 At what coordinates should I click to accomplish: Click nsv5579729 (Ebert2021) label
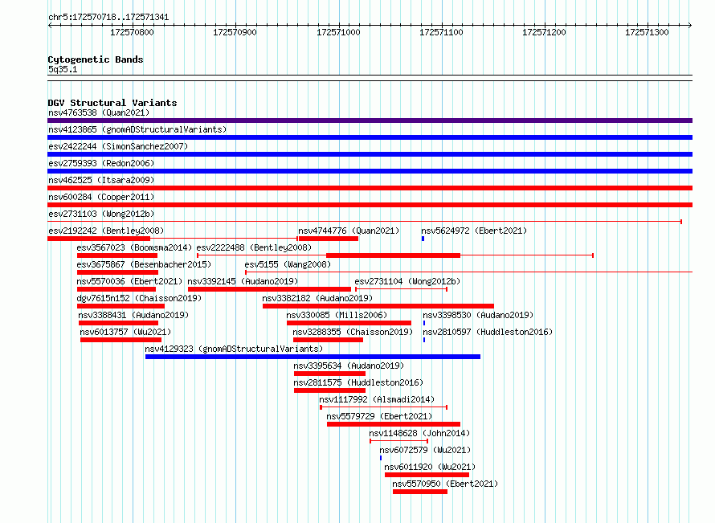(379, 416)
